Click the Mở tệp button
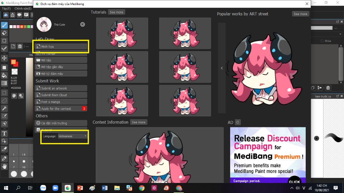344x193 pixels. [61, 60]
